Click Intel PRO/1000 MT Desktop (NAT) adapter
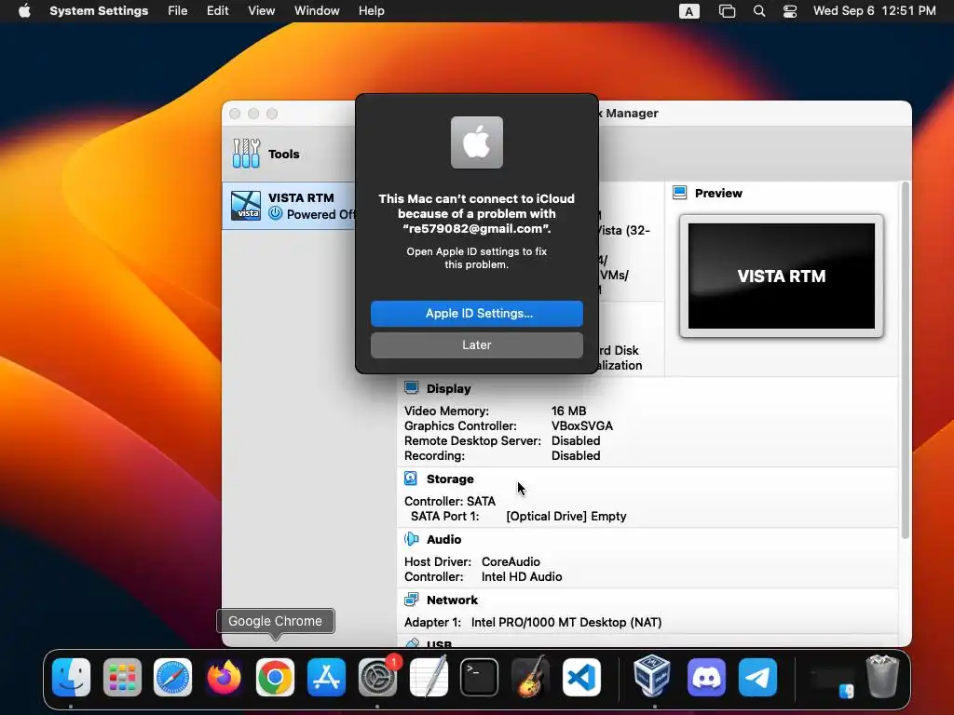The image size is (954, 715). click(566, 623)
